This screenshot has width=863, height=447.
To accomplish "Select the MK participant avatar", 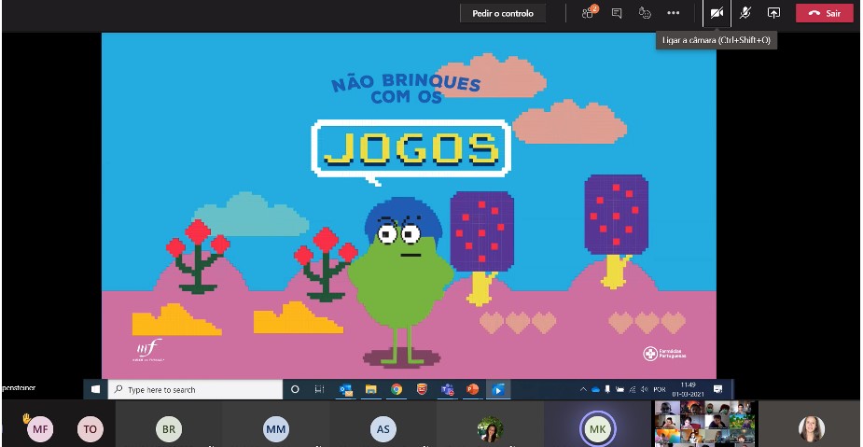I will [x=597, y=429].
